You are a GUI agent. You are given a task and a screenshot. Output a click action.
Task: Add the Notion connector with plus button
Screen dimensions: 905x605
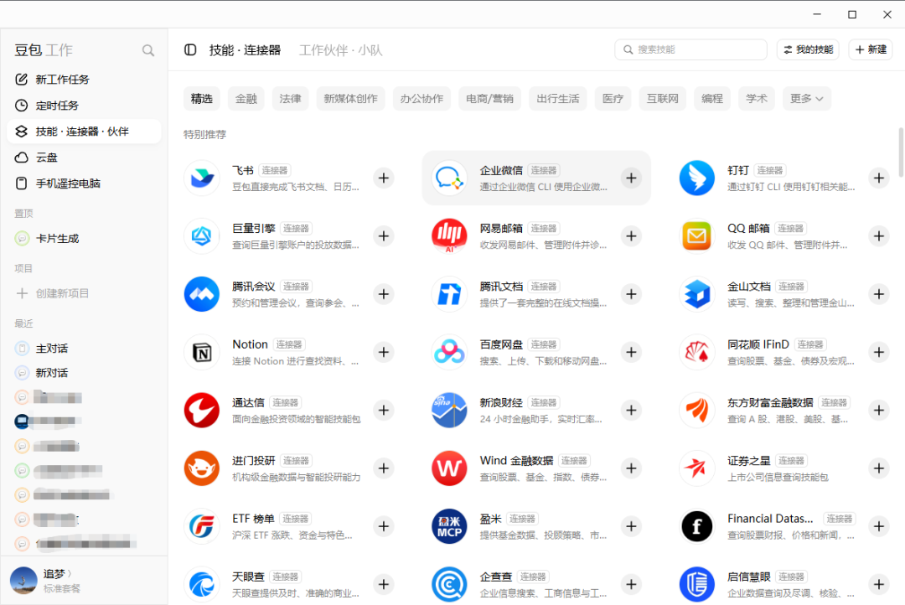(384, 352)
